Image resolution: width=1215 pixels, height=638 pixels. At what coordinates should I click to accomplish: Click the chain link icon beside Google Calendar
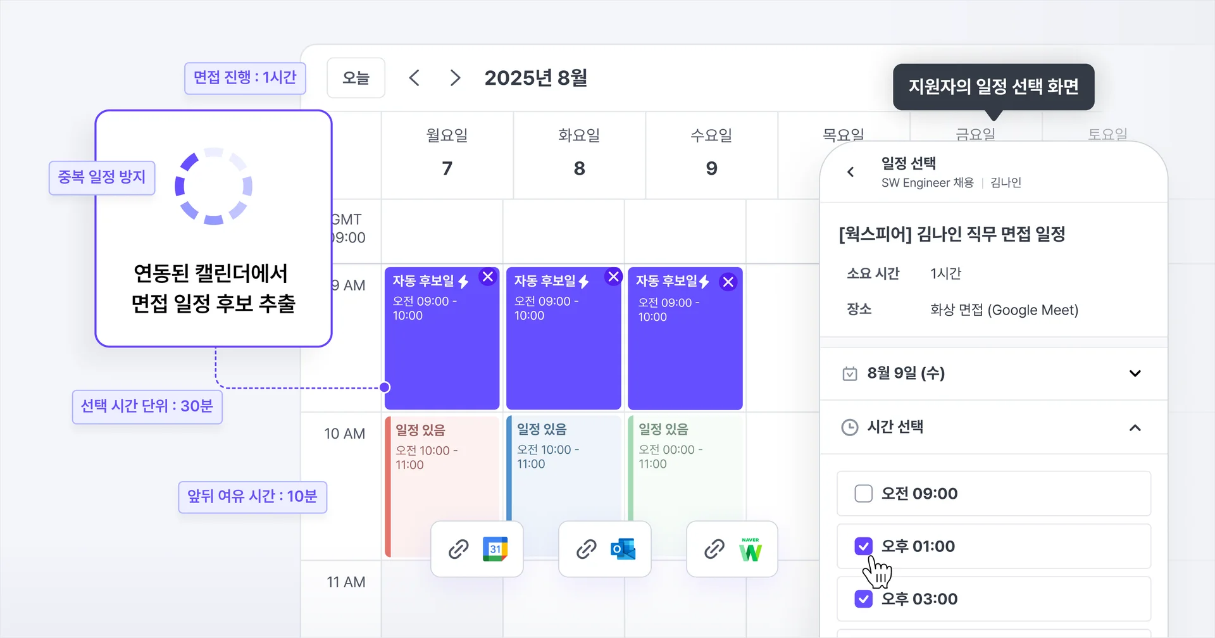pyautogui.click(x=459, y=549)
